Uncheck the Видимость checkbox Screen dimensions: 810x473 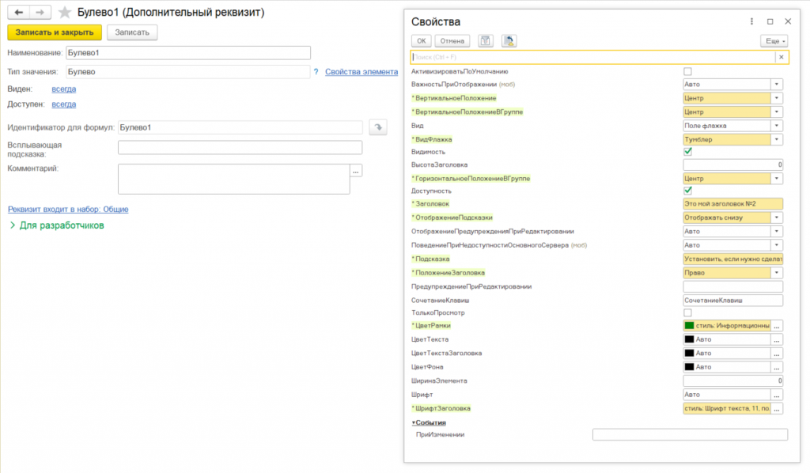pos(687,151)
